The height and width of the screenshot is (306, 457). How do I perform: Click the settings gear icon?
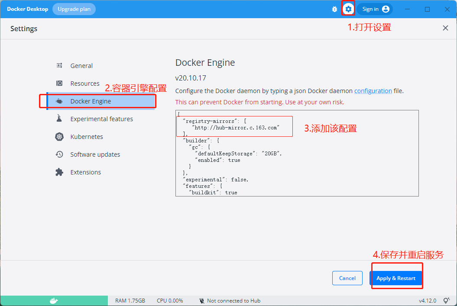point(348,10)
